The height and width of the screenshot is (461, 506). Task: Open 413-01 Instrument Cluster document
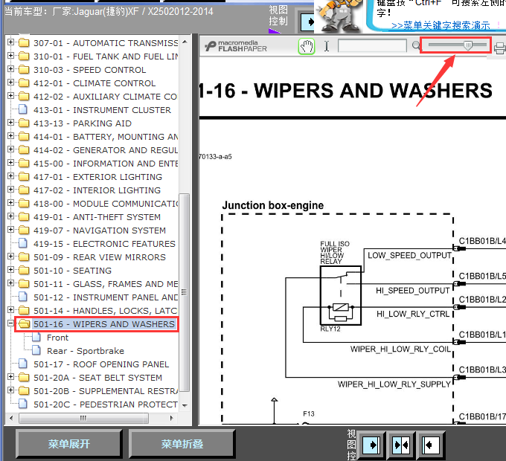pyautogui.click(x=102, y=110)
